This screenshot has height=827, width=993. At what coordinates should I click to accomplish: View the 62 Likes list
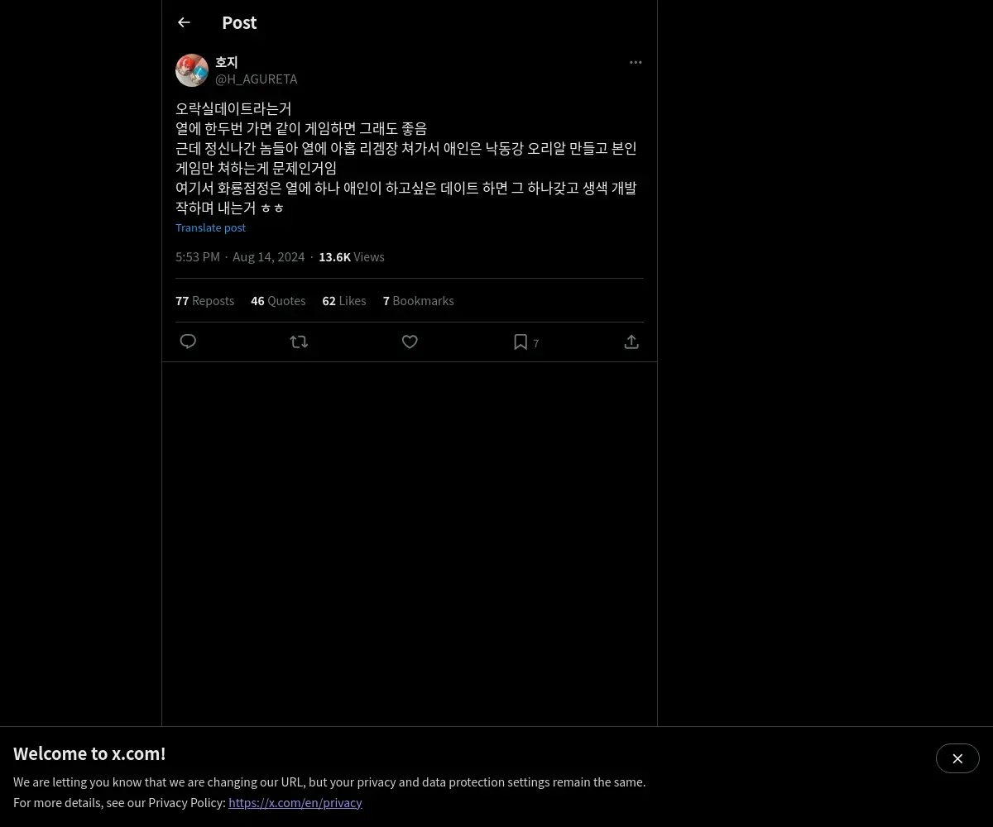[344, 300]
